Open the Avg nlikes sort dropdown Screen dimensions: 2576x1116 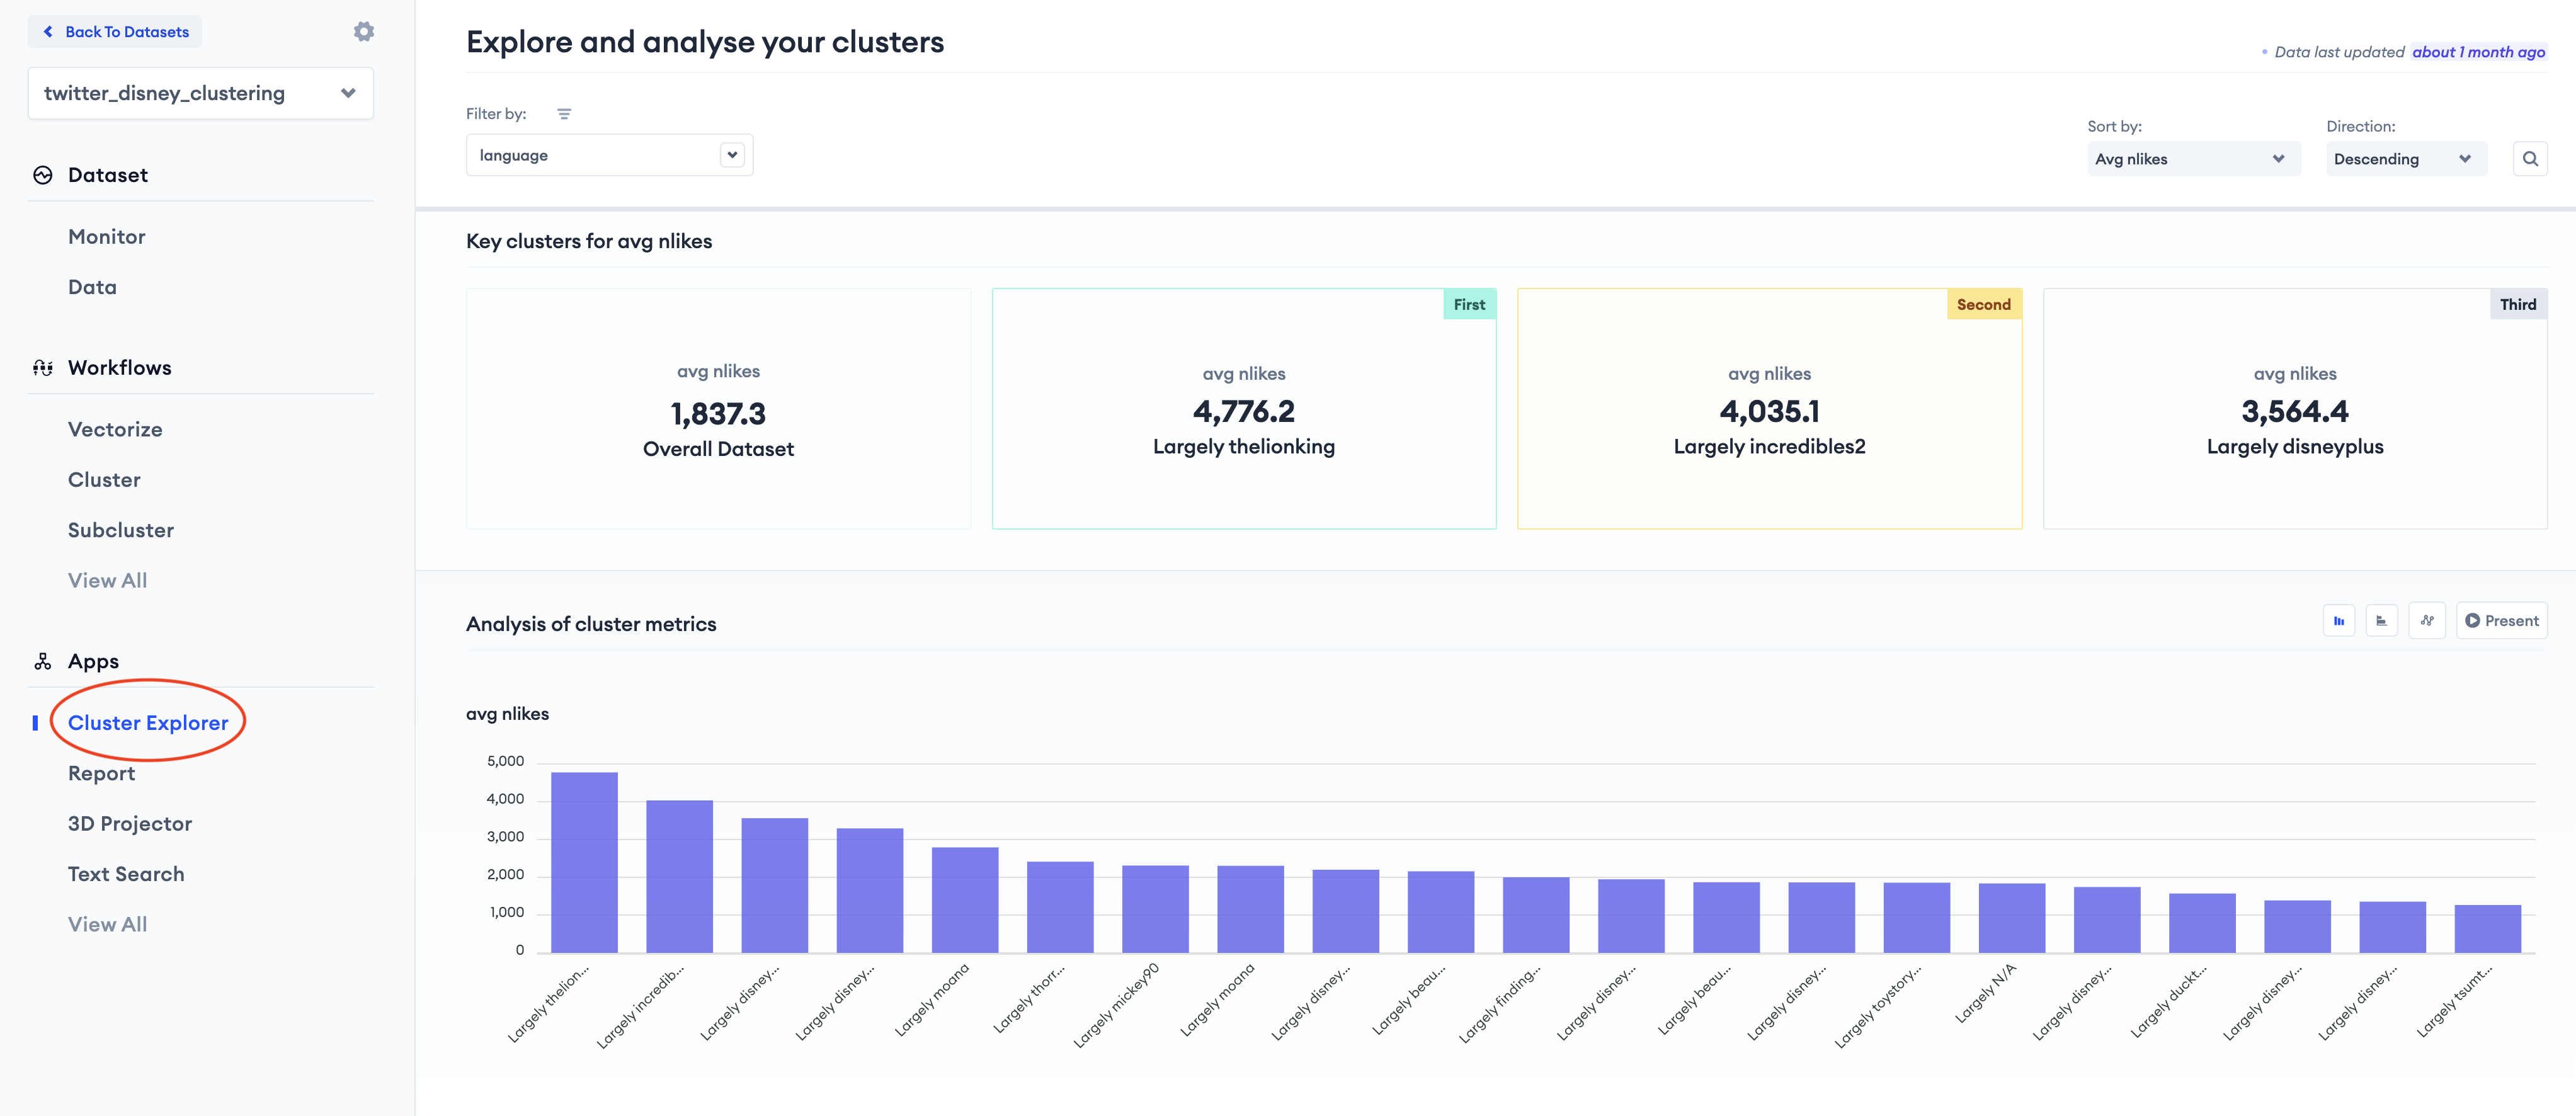tap(2192, 159)
